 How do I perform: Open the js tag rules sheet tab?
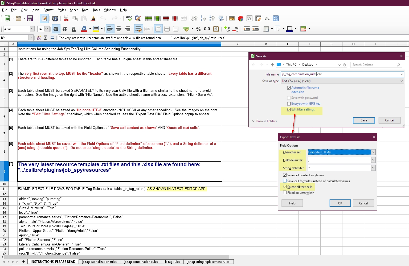[172, 262]
